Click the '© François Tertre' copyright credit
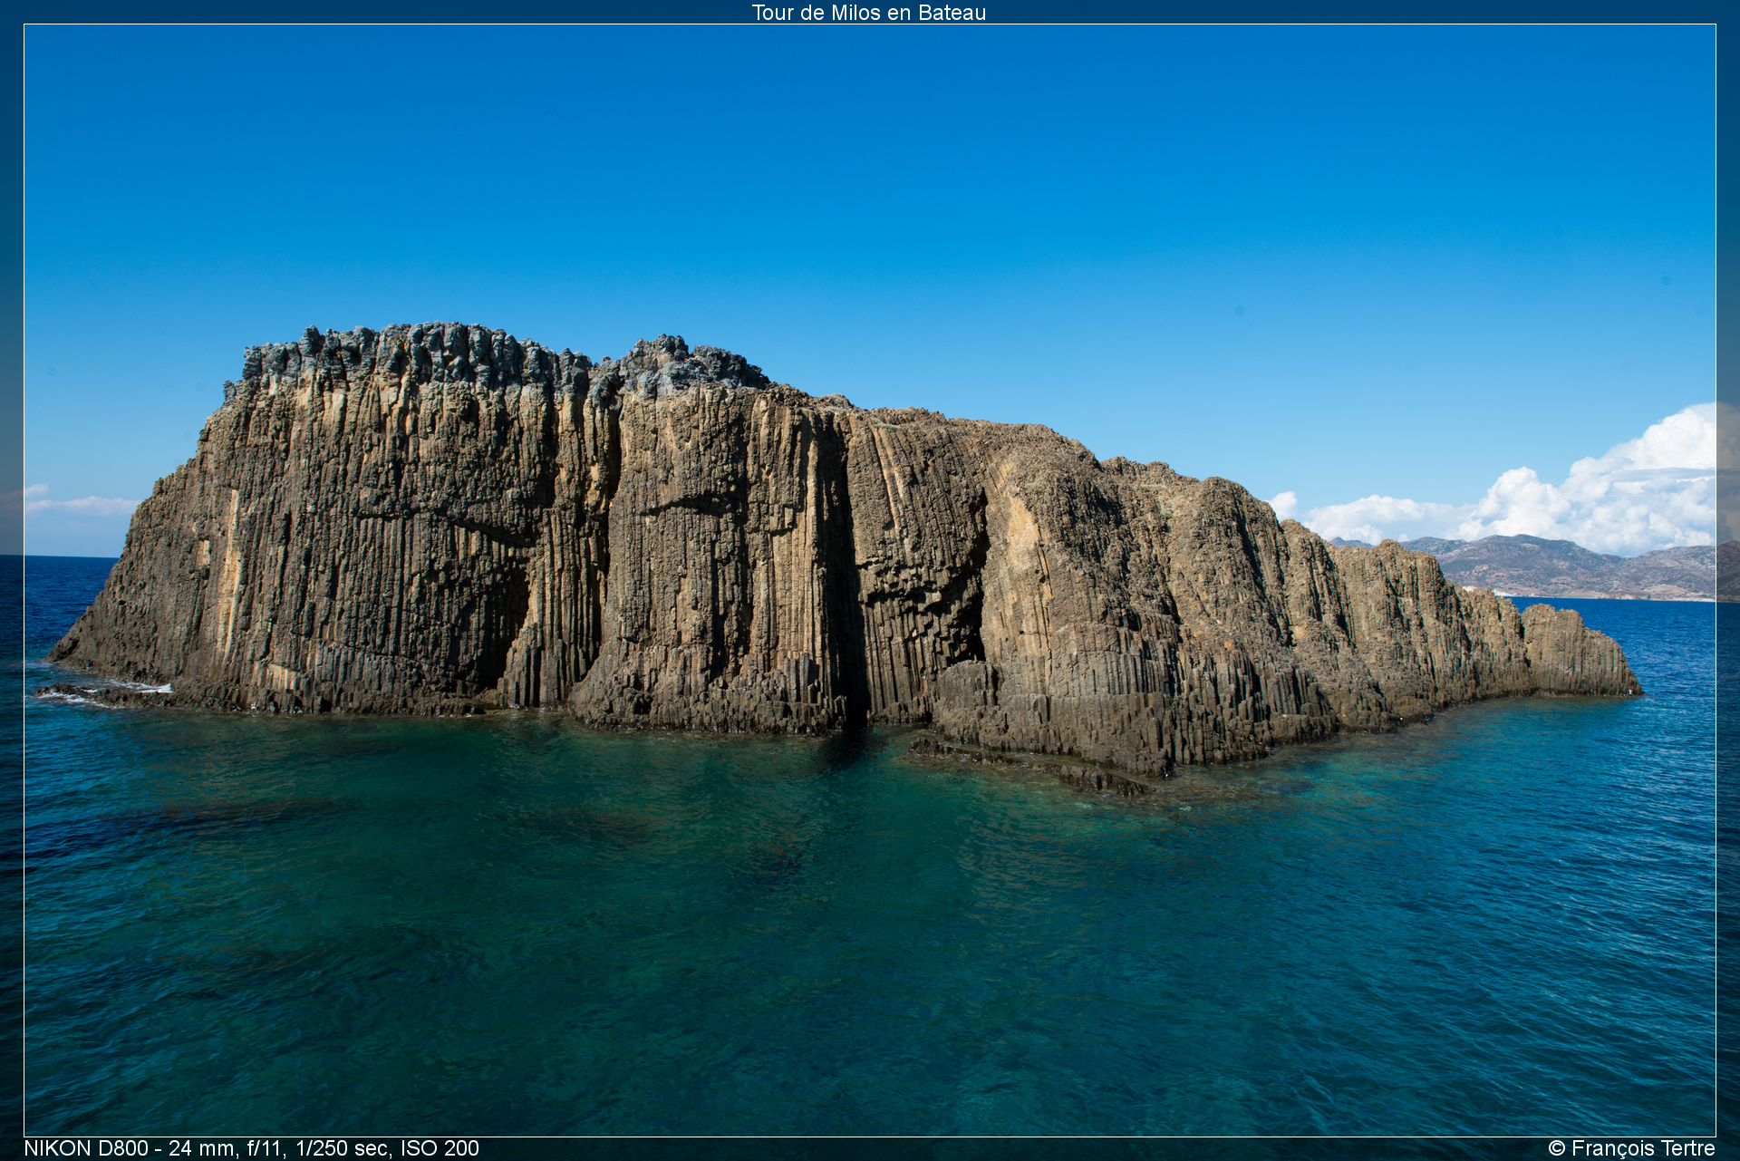1740x1161 pixels. click(x=1631, y=1148)
